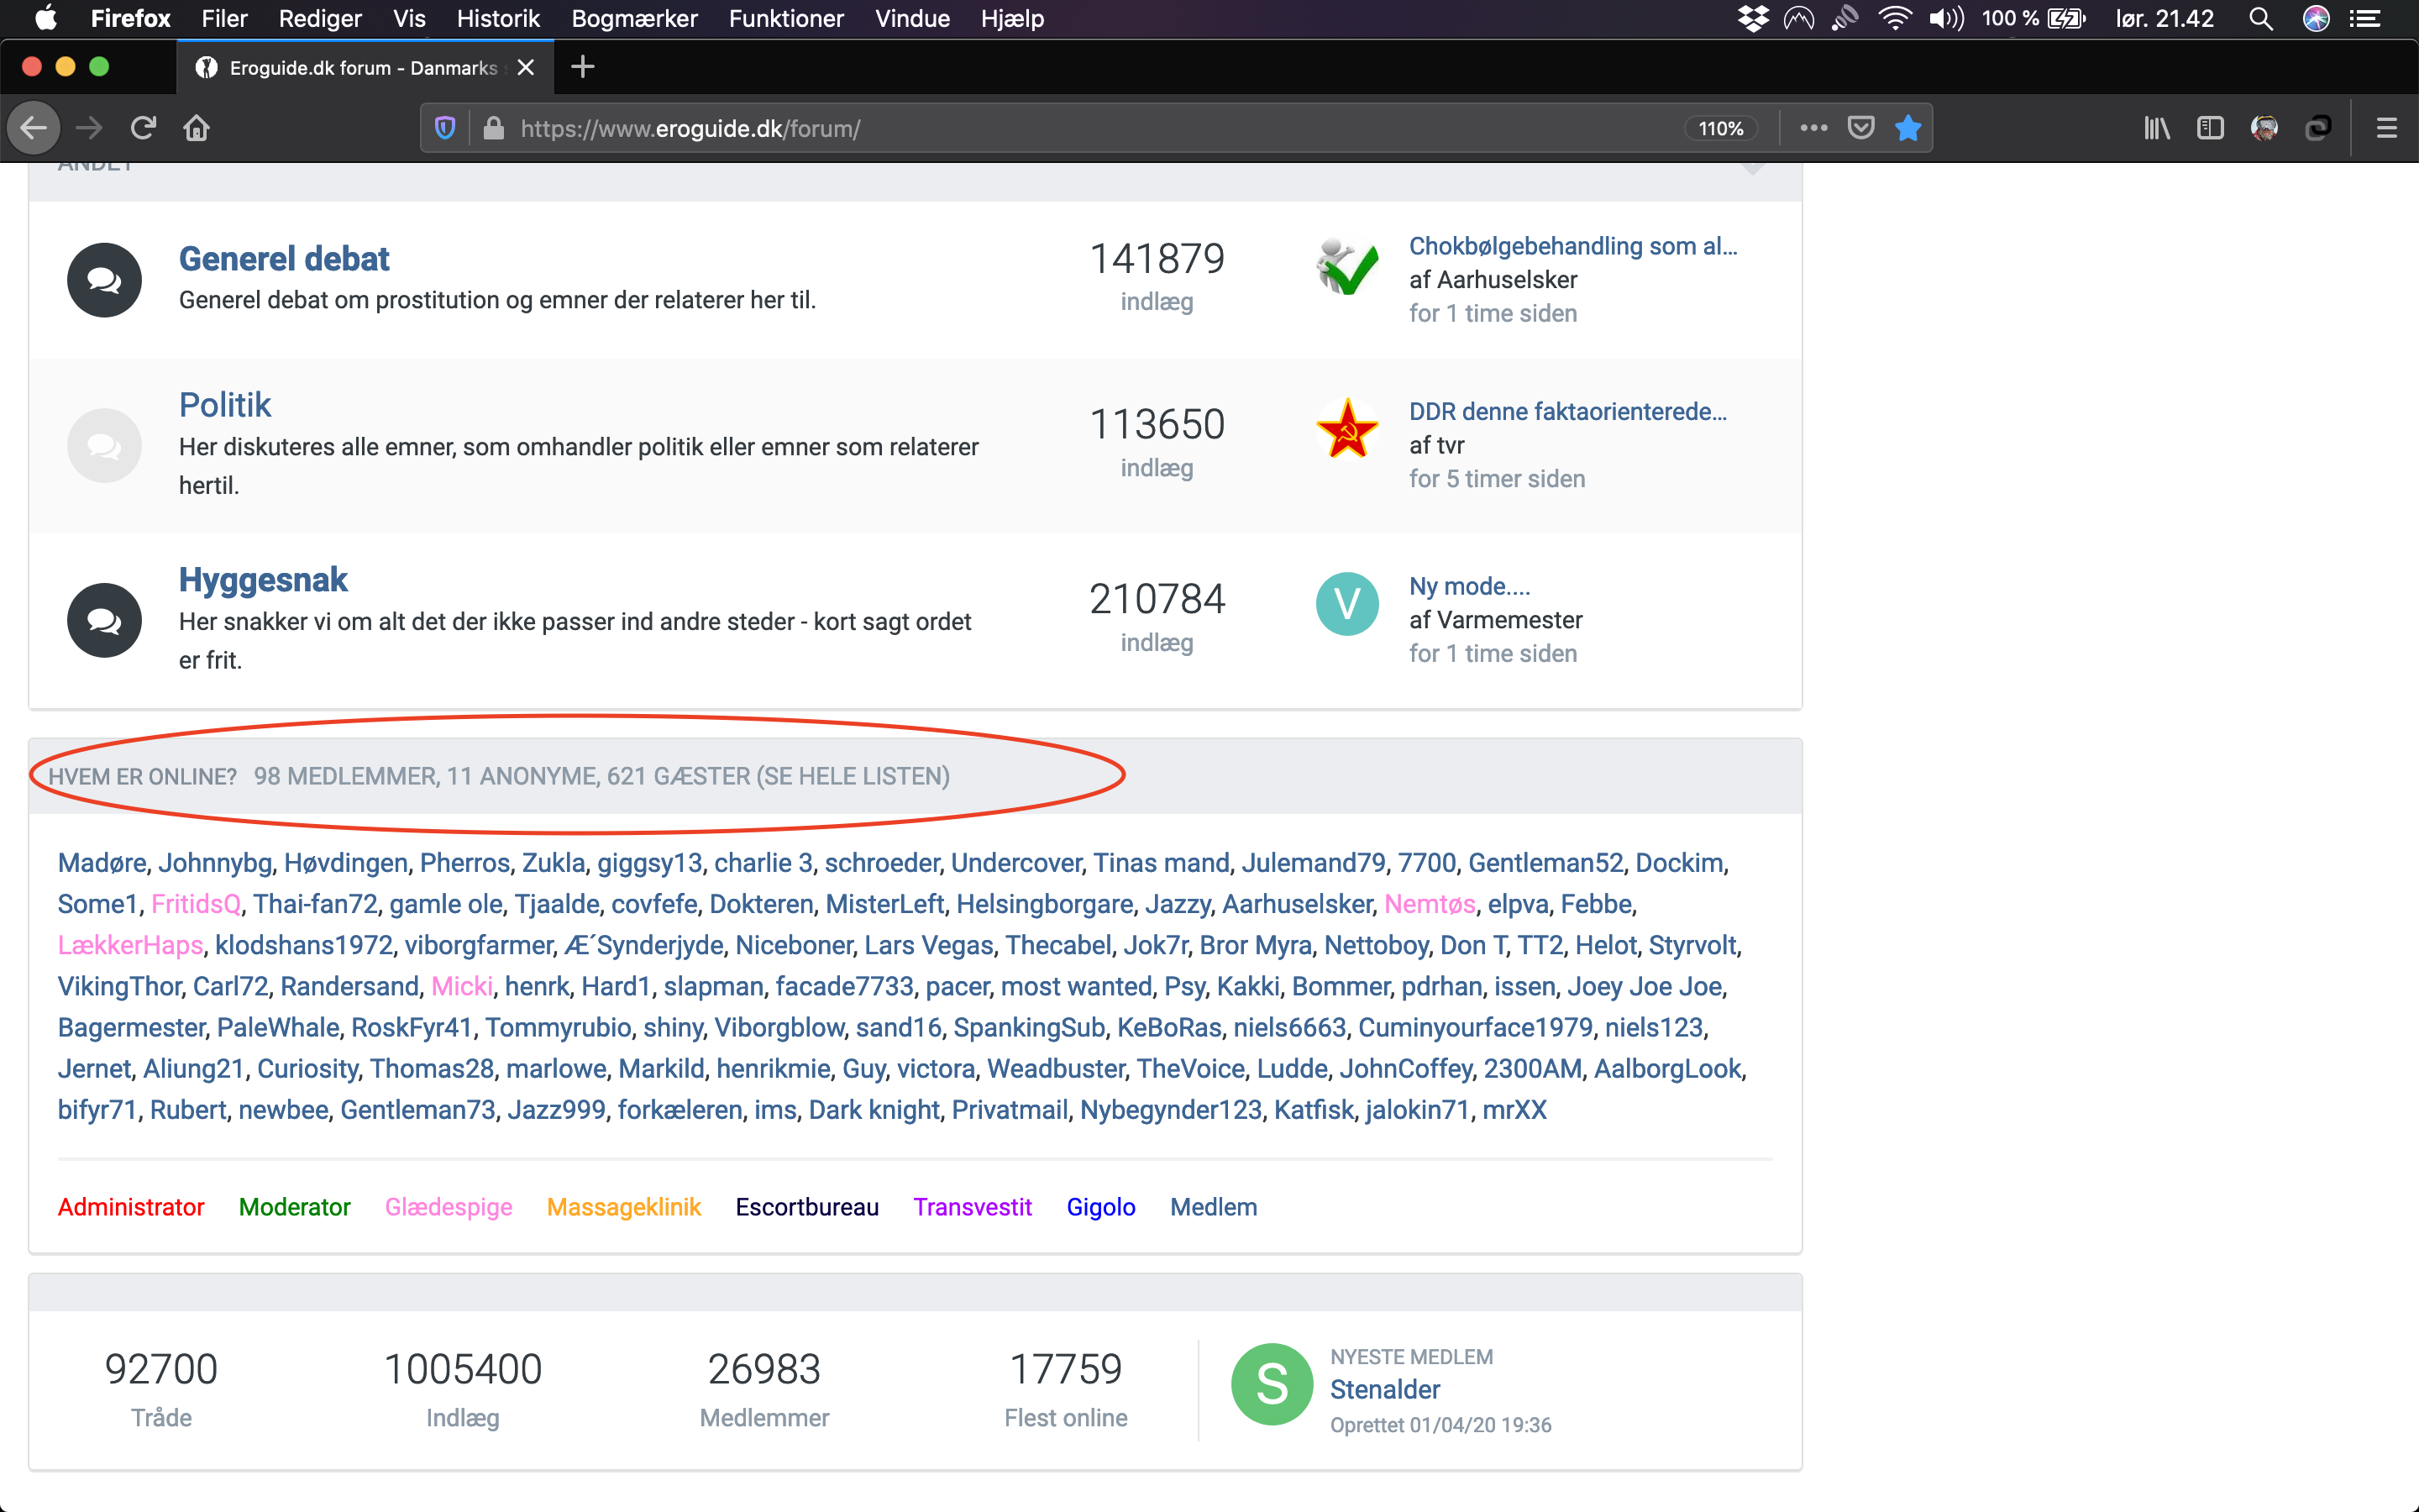Open the Chokbølgebehandling latest thread
Image resolution: width=2419 pixels, height=1512 pixels.
click(x=1573, y=246)
